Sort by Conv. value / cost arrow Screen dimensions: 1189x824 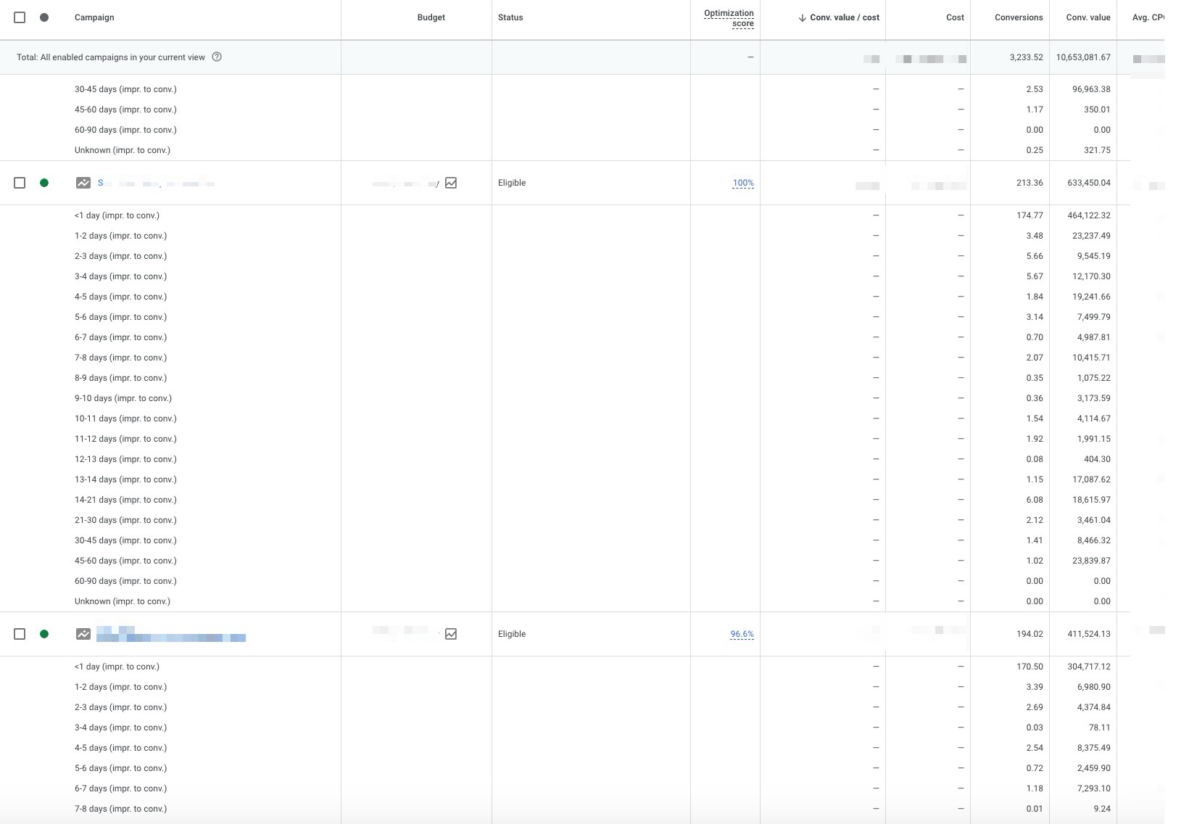tap(802, 17)
